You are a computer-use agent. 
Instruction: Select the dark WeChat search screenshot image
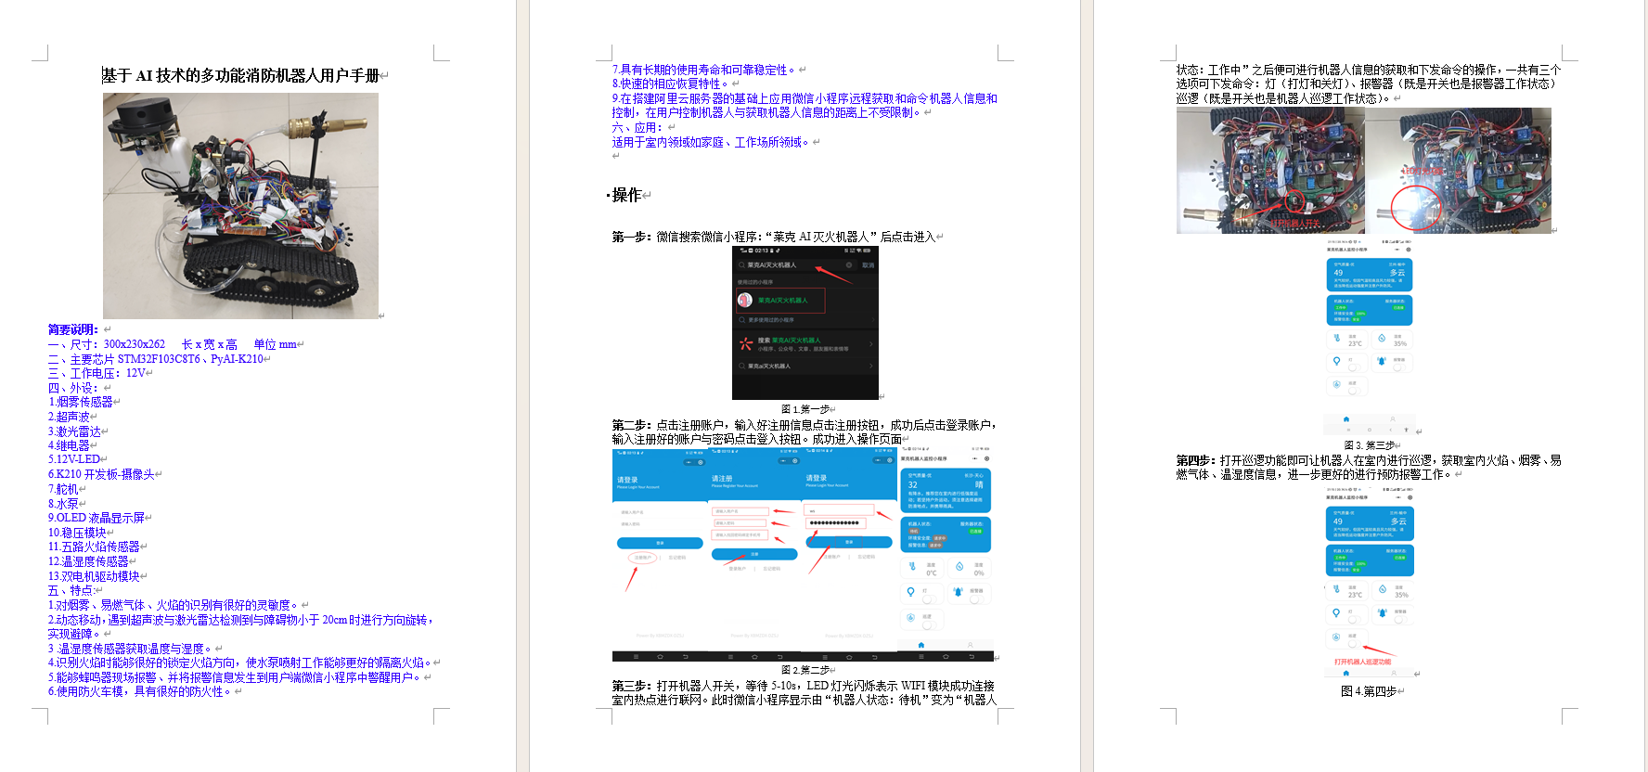click(805, 323)
